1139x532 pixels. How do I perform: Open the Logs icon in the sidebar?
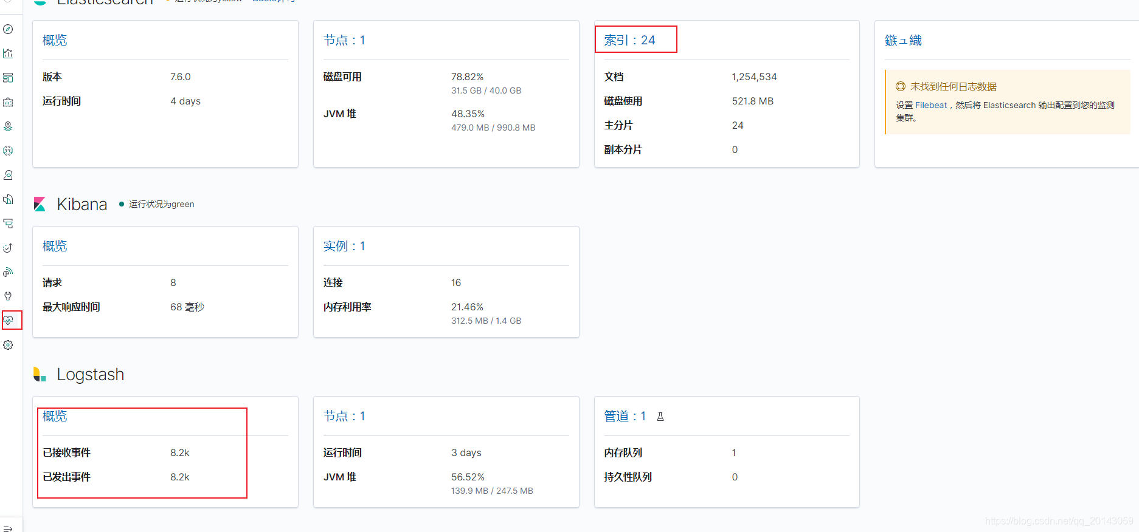click(x=8, y=199)
